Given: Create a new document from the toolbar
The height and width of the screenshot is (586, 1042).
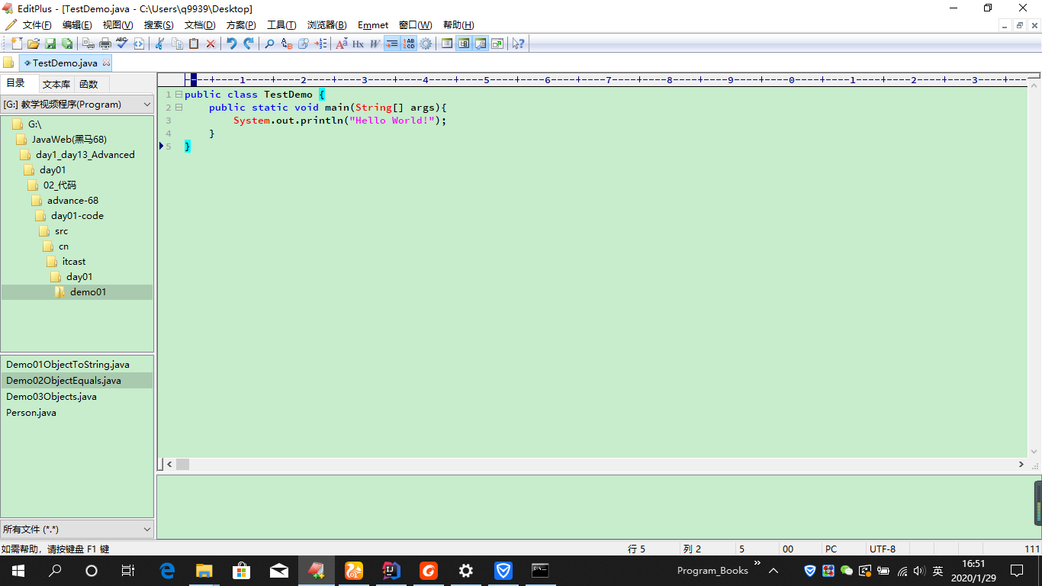Looking at the screenshot, I should coord(17,43).
